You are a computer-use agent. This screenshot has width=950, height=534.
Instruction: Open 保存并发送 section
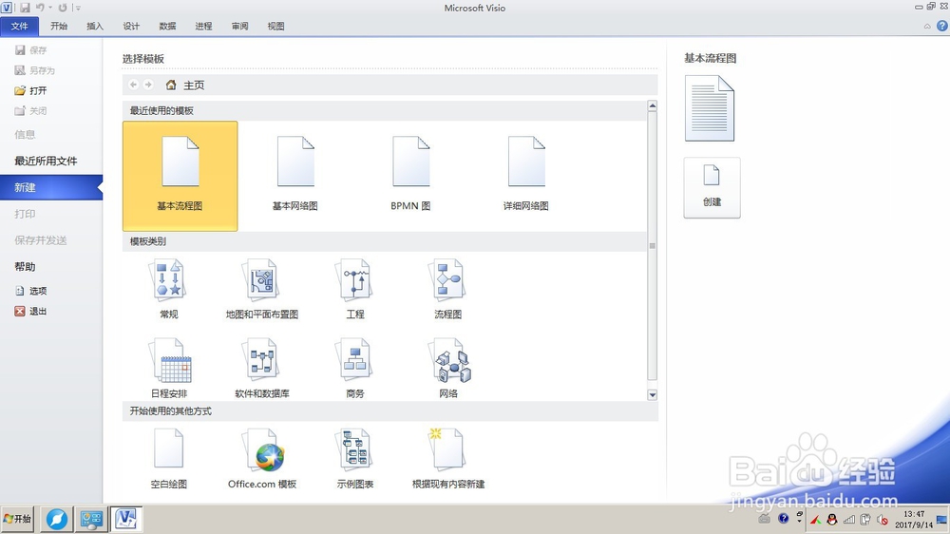pyautogui.click(x=41, y=240)
